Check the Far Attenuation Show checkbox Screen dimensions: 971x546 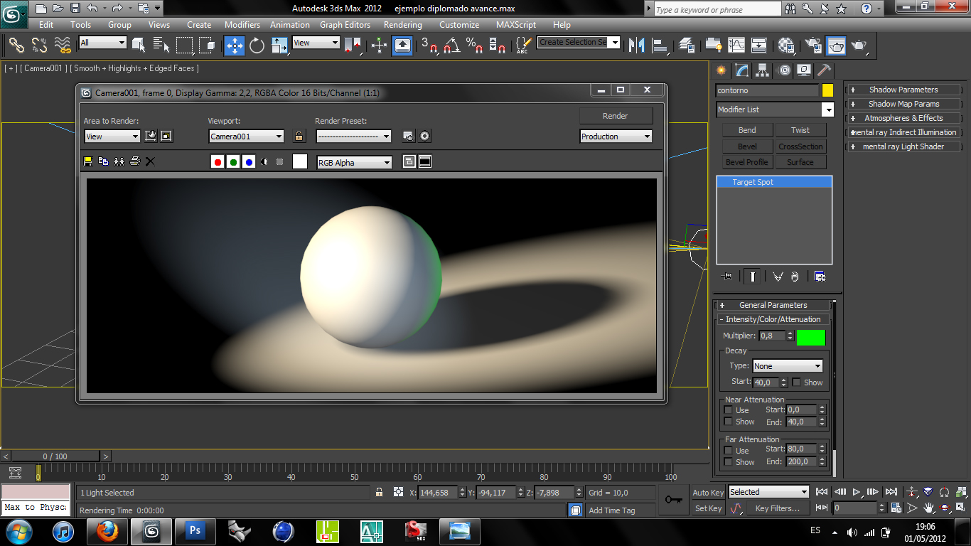[x=728, y=462]
